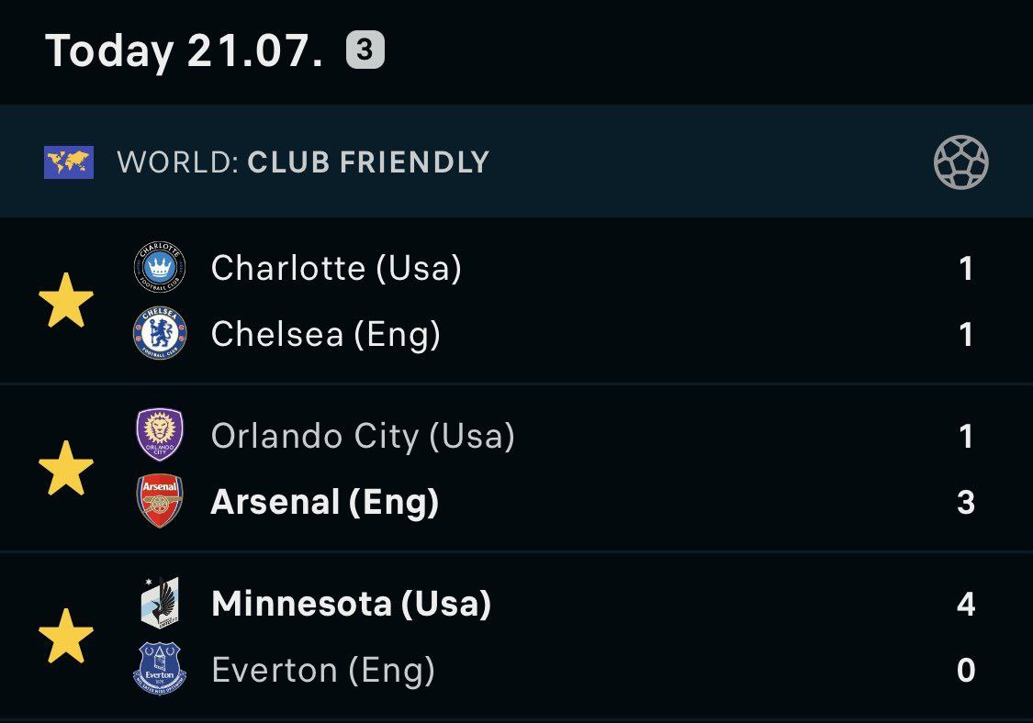Click the Chelsea club crest
The width and height of the screenshot is (1033, 723).
160,333
